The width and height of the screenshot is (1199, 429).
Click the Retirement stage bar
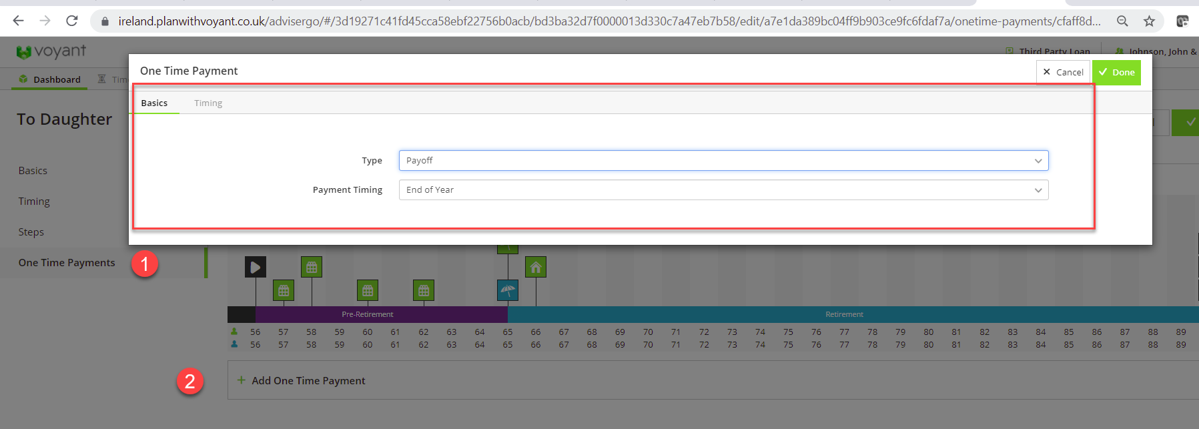pyautogui.click(x=853, y=314)
